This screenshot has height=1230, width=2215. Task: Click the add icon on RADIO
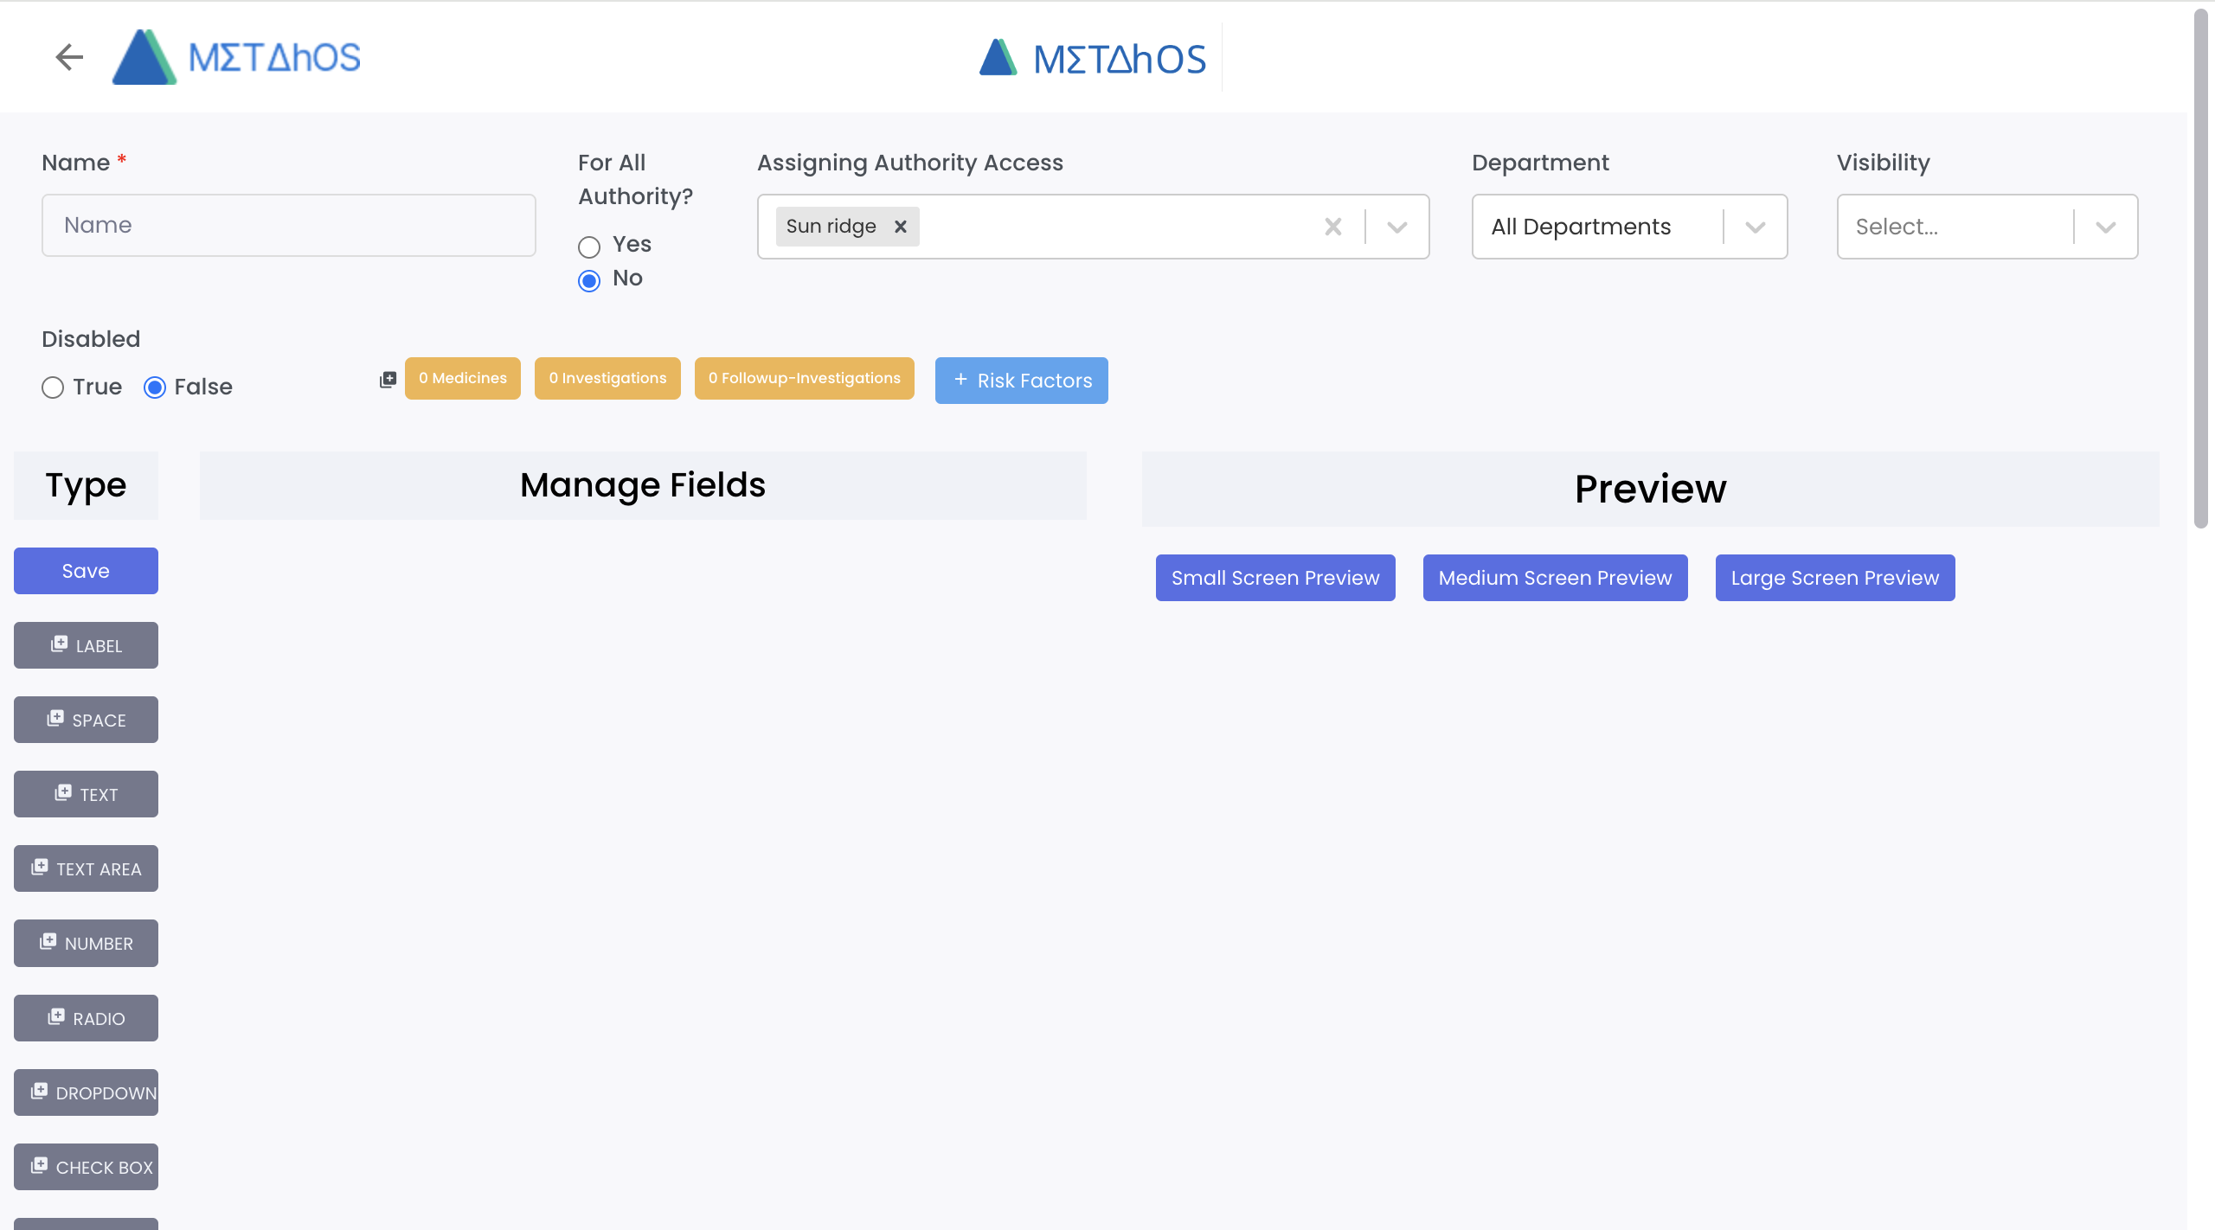tap(56, 1017)
